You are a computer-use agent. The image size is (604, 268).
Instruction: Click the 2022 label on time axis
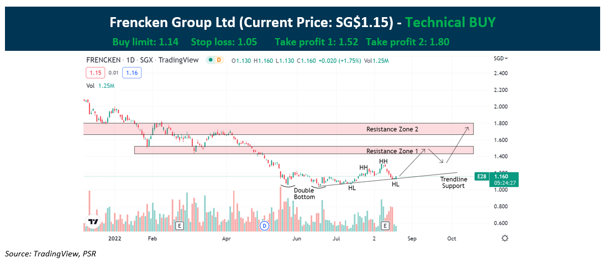[115, 239]
